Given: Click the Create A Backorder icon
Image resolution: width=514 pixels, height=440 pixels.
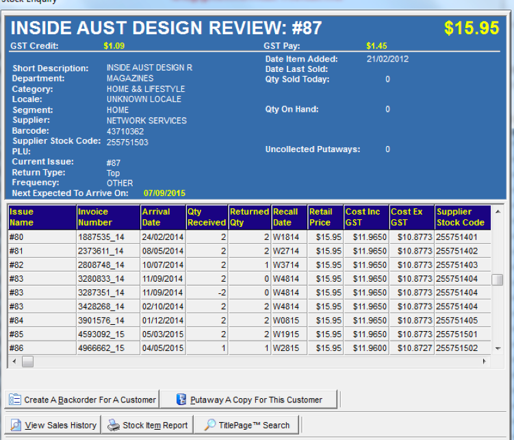Looking at the screenshot, I should click(15, 400).
